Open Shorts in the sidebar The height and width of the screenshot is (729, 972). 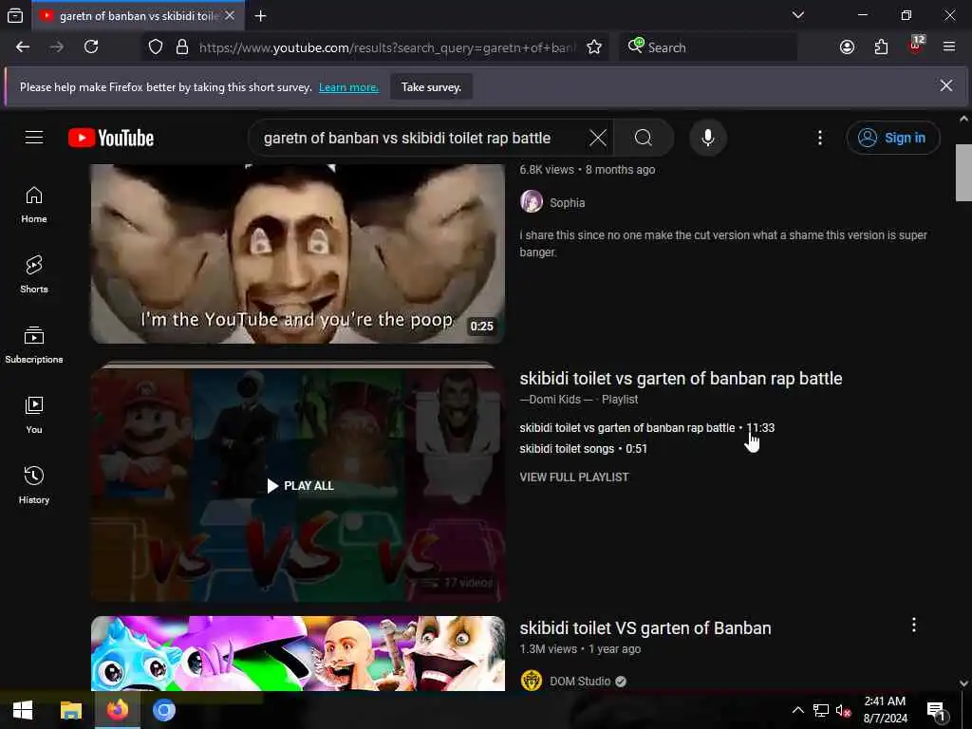[34, 274]
